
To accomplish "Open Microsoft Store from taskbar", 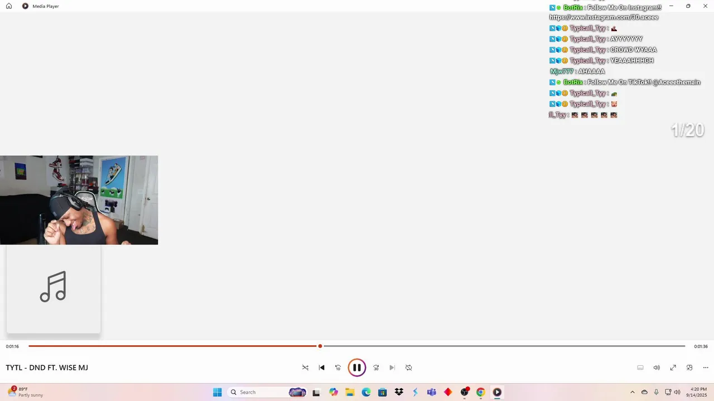I will point(382,392).
